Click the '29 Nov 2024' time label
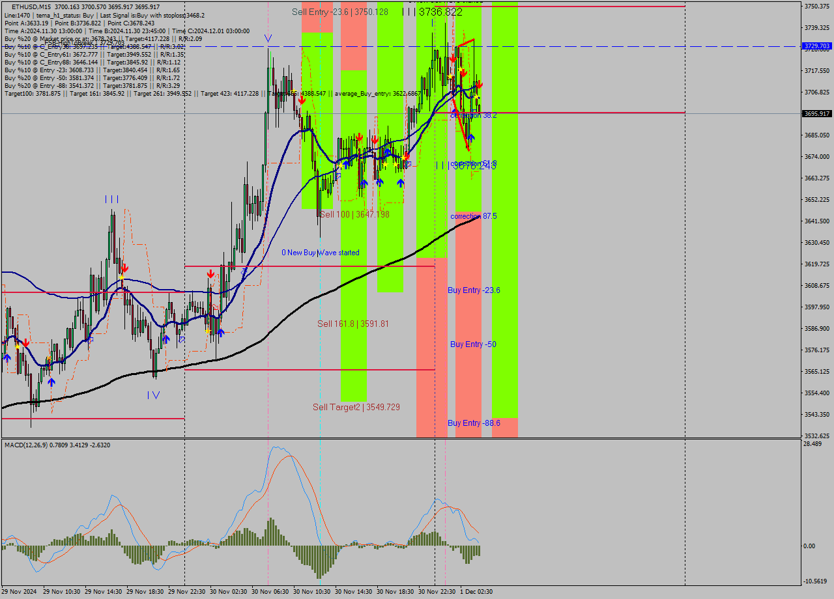 click(18, 592)
